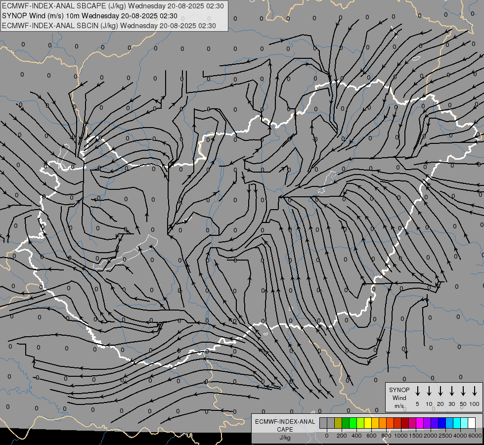The height and width of the screenshot is (445, 484).
Task: Click the 400 tick label on color scale
Action: pos(356,436)
